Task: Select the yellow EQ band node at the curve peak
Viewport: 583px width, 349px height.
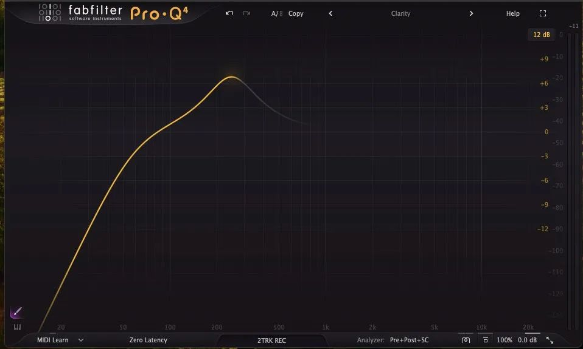Action: point(231,77)
